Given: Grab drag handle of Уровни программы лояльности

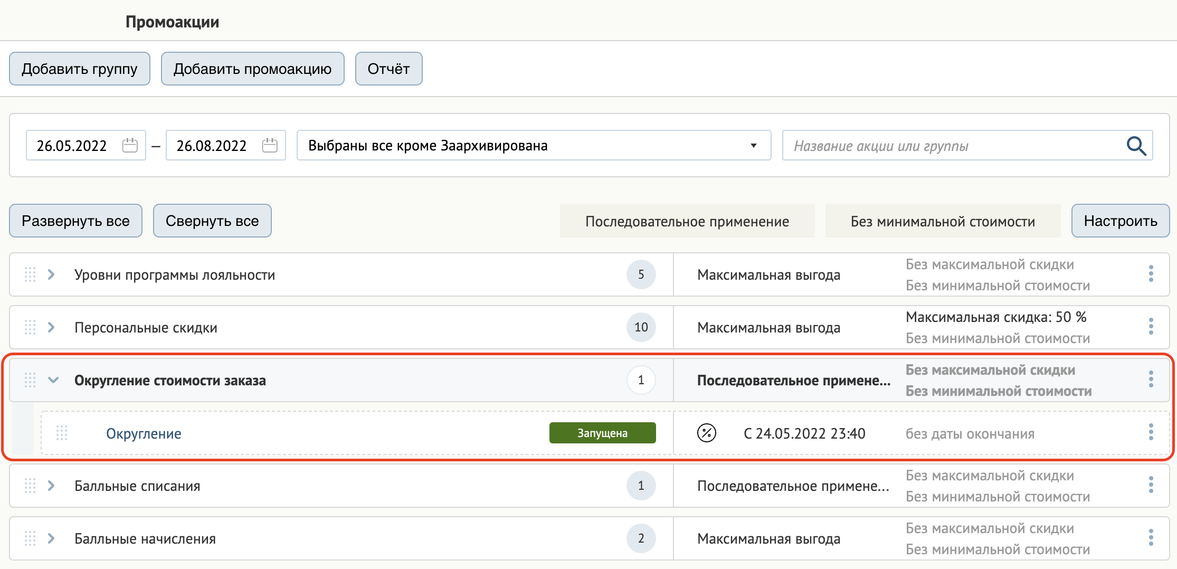Looking at the screenshot, I should tap(30, 274).
